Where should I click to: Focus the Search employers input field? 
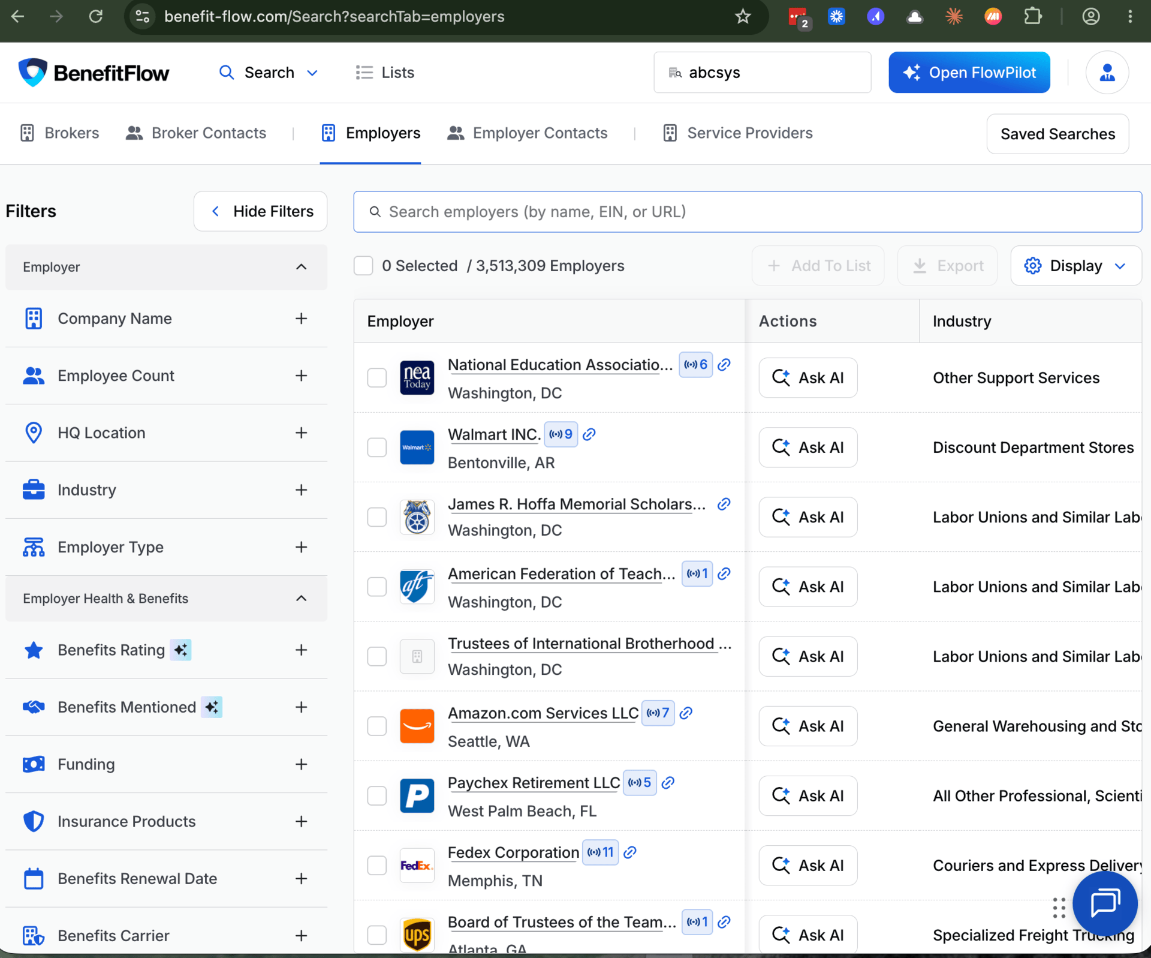(x=747, y=211)
